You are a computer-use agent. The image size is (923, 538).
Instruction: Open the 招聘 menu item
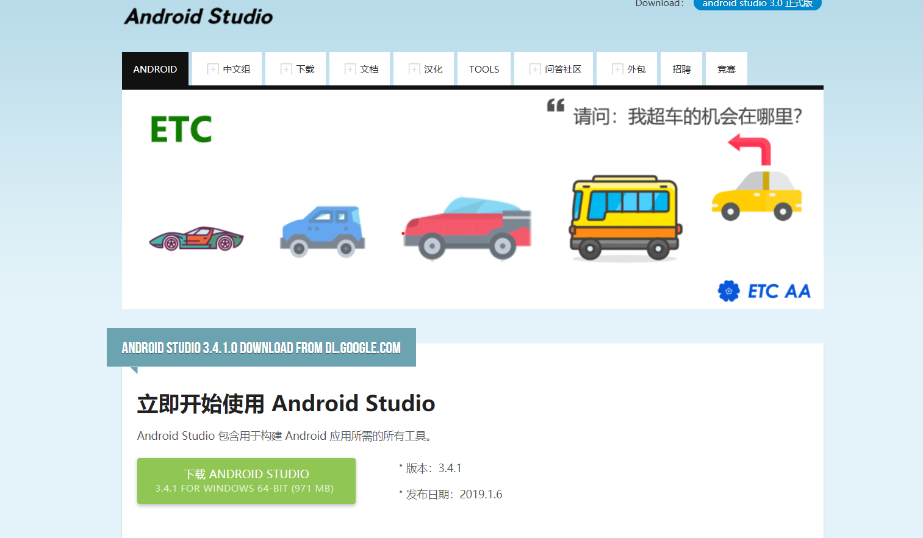click(681, 69)
